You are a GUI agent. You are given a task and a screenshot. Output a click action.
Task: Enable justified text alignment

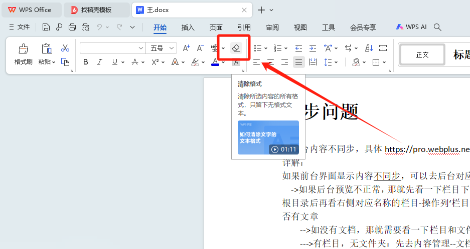pyautogui.click(x=298, y=62)
